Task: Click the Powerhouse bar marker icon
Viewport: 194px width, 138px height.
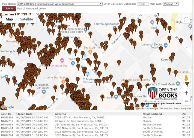Action: point(11,36)
